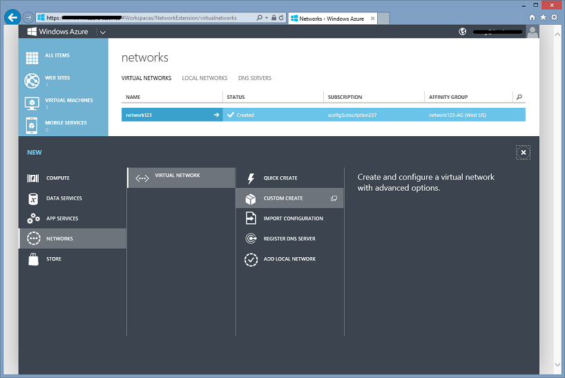Select the Networks circle icon

pos(34,238)
